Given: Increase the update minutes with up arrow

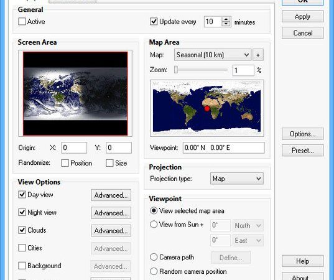Looking at the screenshot, I should click(x=226, y=19).
